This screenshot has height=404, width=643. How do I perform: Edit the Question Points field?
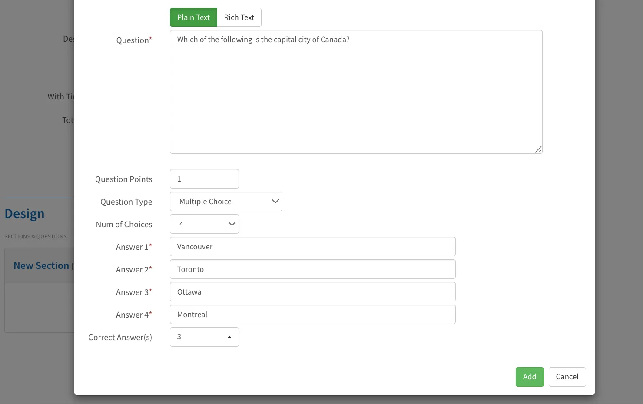pos(204,179)
